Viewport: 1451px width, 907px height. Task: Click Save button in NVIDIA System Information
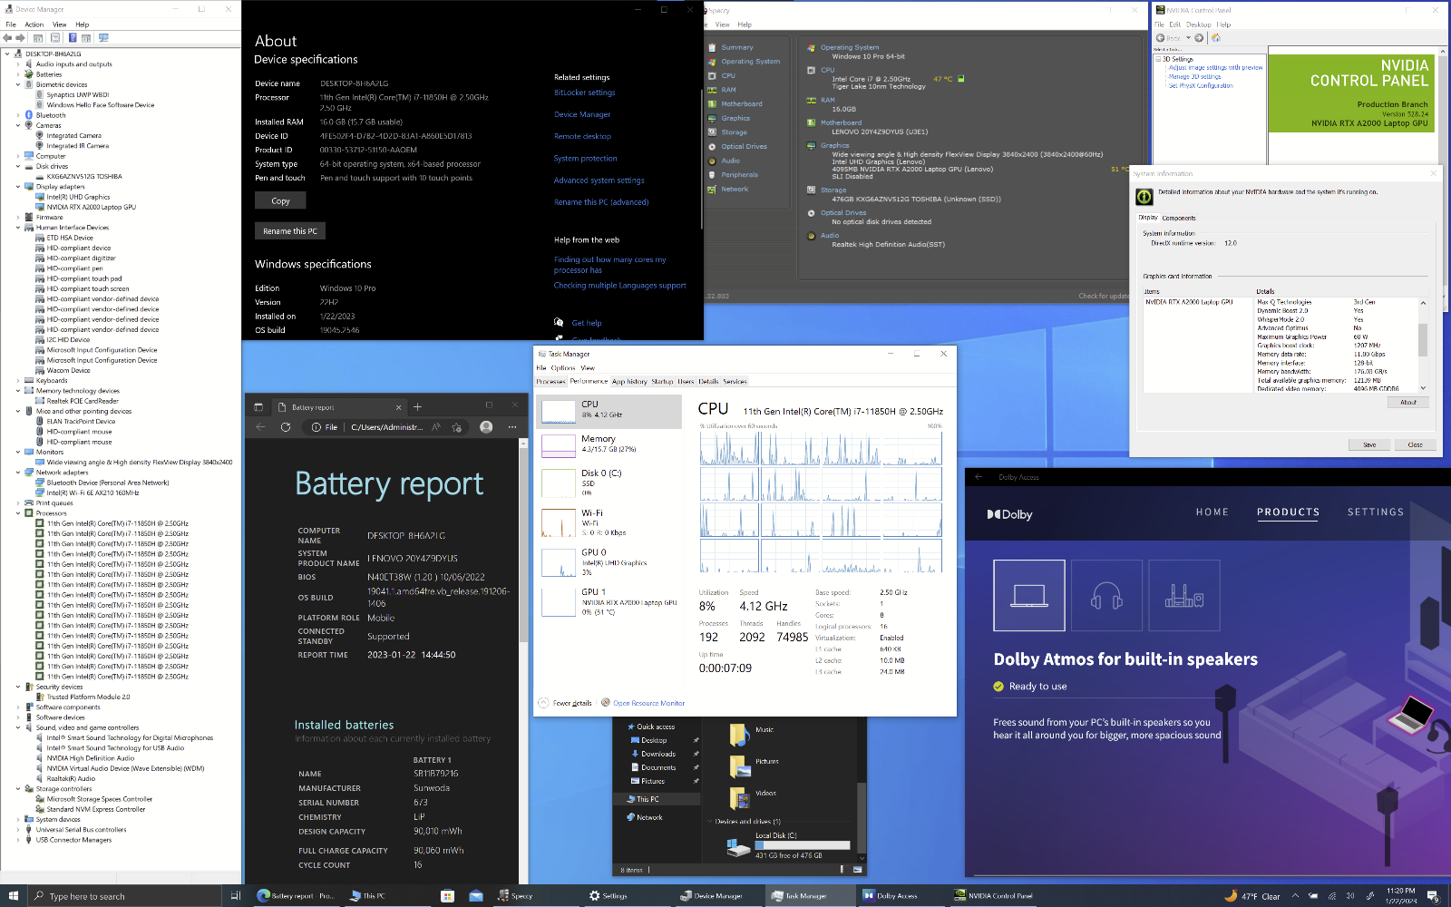pyautogui.click(x=1369, y=444)
